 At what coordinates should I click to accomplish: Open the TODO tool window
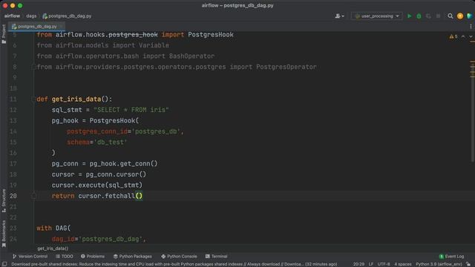tap(65, 257)
